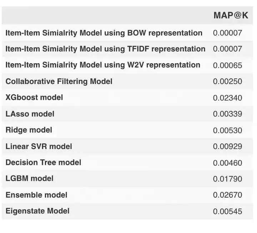Select the Linear SVR model row label
The height and width of the screenshot is (233, 257).
39,147
